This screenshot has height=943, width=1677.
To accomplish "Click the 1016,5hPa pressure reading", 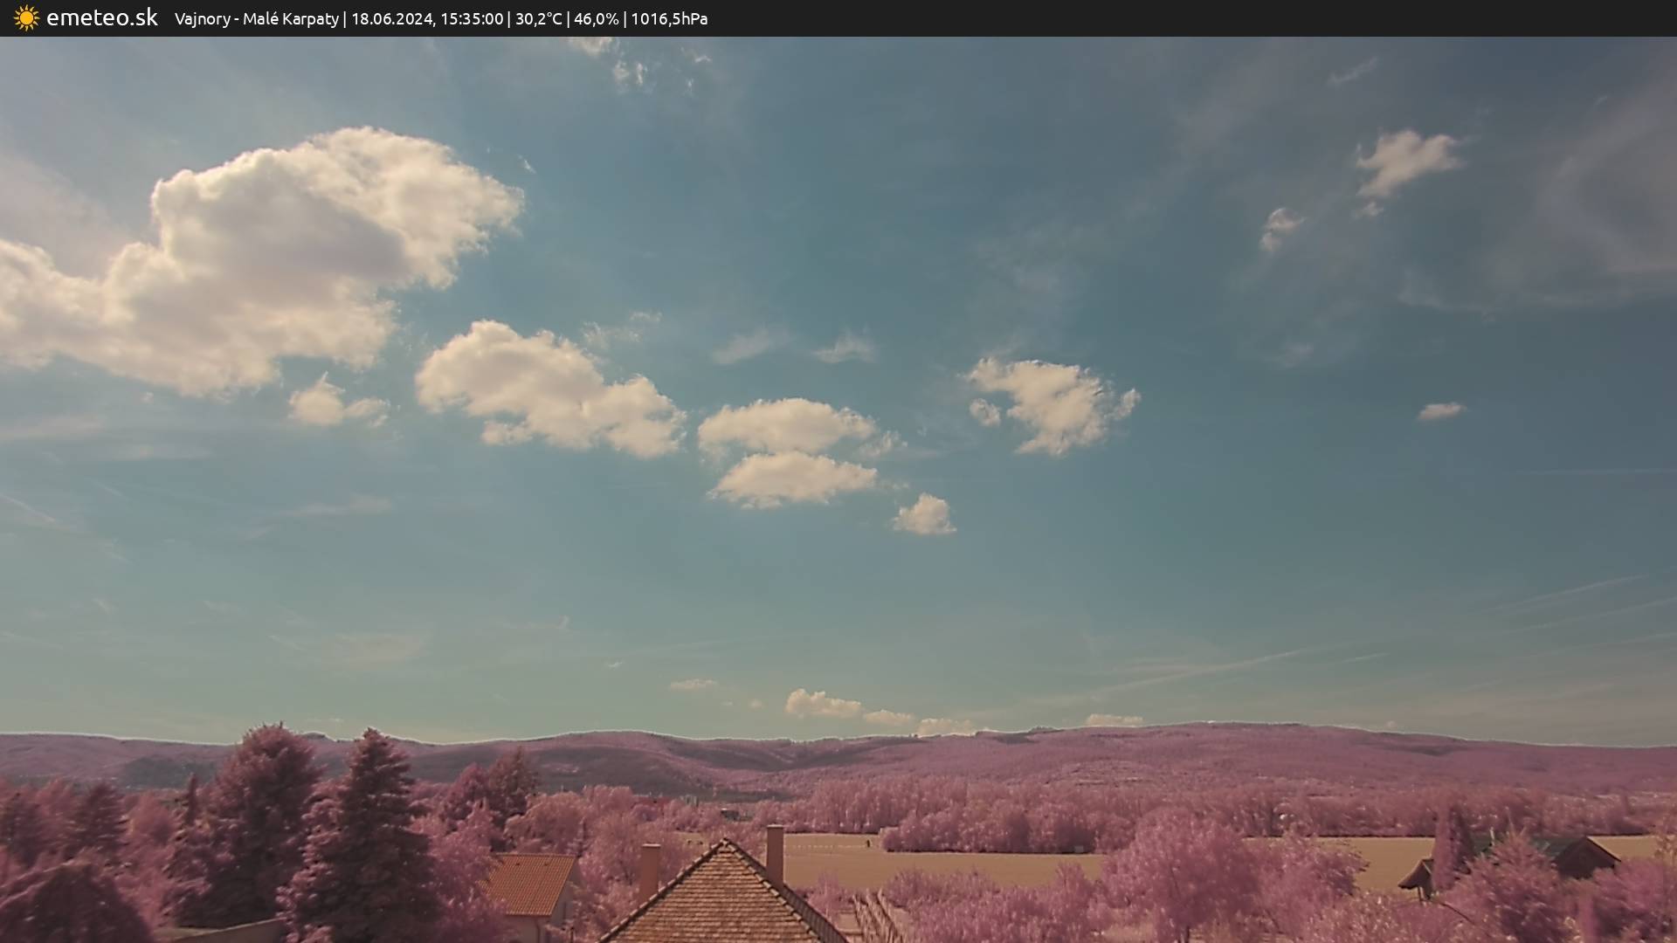I will 669,18.
